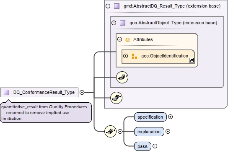This screenshot has height=153, width=228.
Task: Click the purple icon in DQ_ConformanceResult_Type box
Action: [6, 92]
